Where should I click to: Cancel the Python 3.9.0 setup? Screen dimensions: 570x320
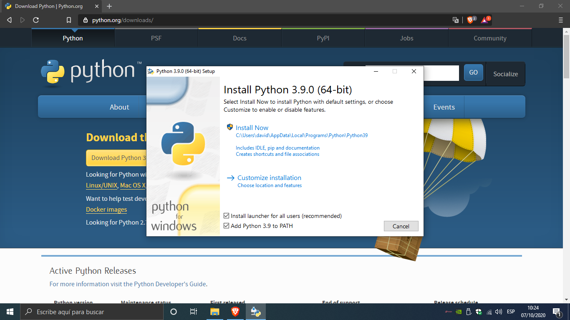click(401, 226)
